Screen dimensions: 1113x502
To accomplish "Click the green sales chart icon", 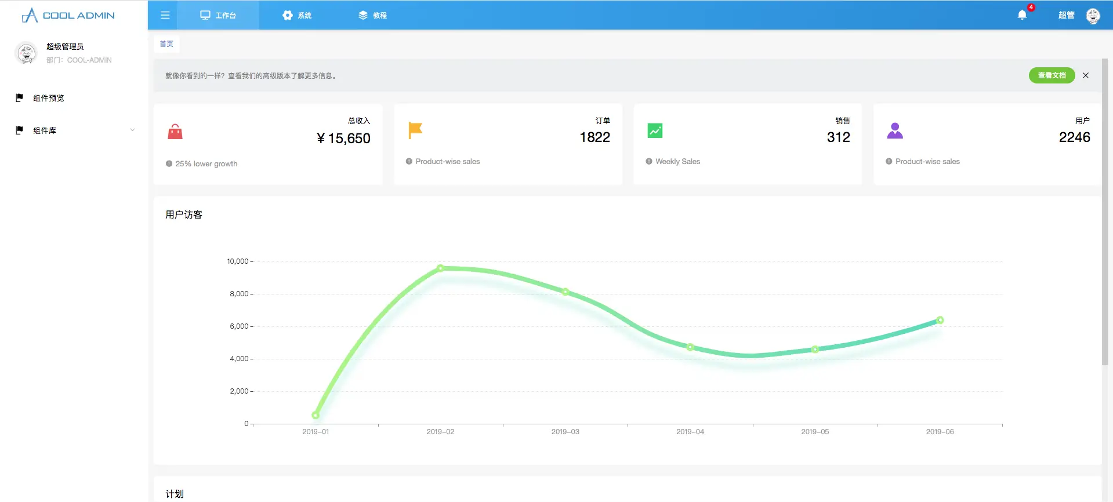I will (655, 130).
